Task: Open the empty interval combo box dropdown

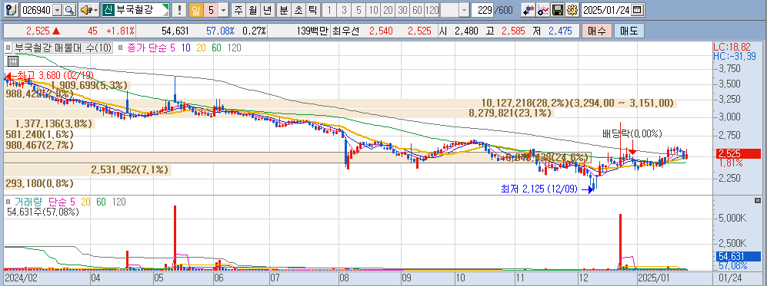Action: [464, 10]
